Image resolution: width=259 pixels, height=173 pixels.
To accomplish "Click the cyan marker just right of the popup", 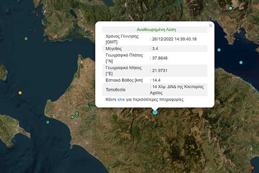I will (x=219, y=50).
